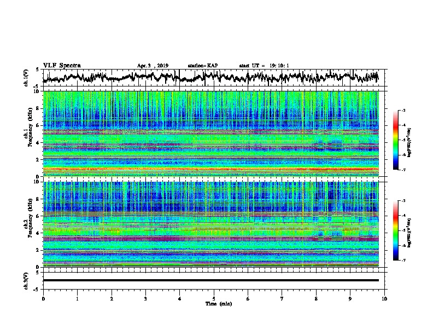Click the "-7" label on ch.2 colorbar
This screenshot has height=335, width=433.
click(x=403, y=260)
